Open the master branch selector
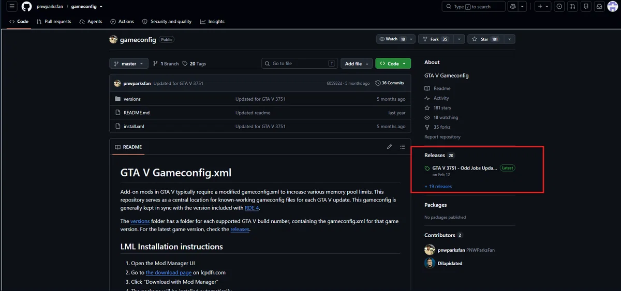 (x=129, y=64)
